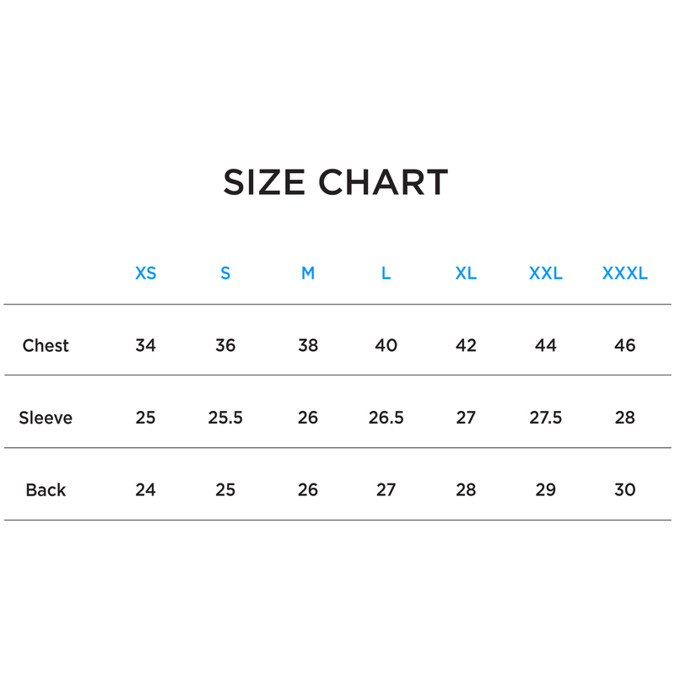Click chest value 34 for XS
The width and height of the screenshot is (675, 675).
pyautogui.click(x=146, y=345)
